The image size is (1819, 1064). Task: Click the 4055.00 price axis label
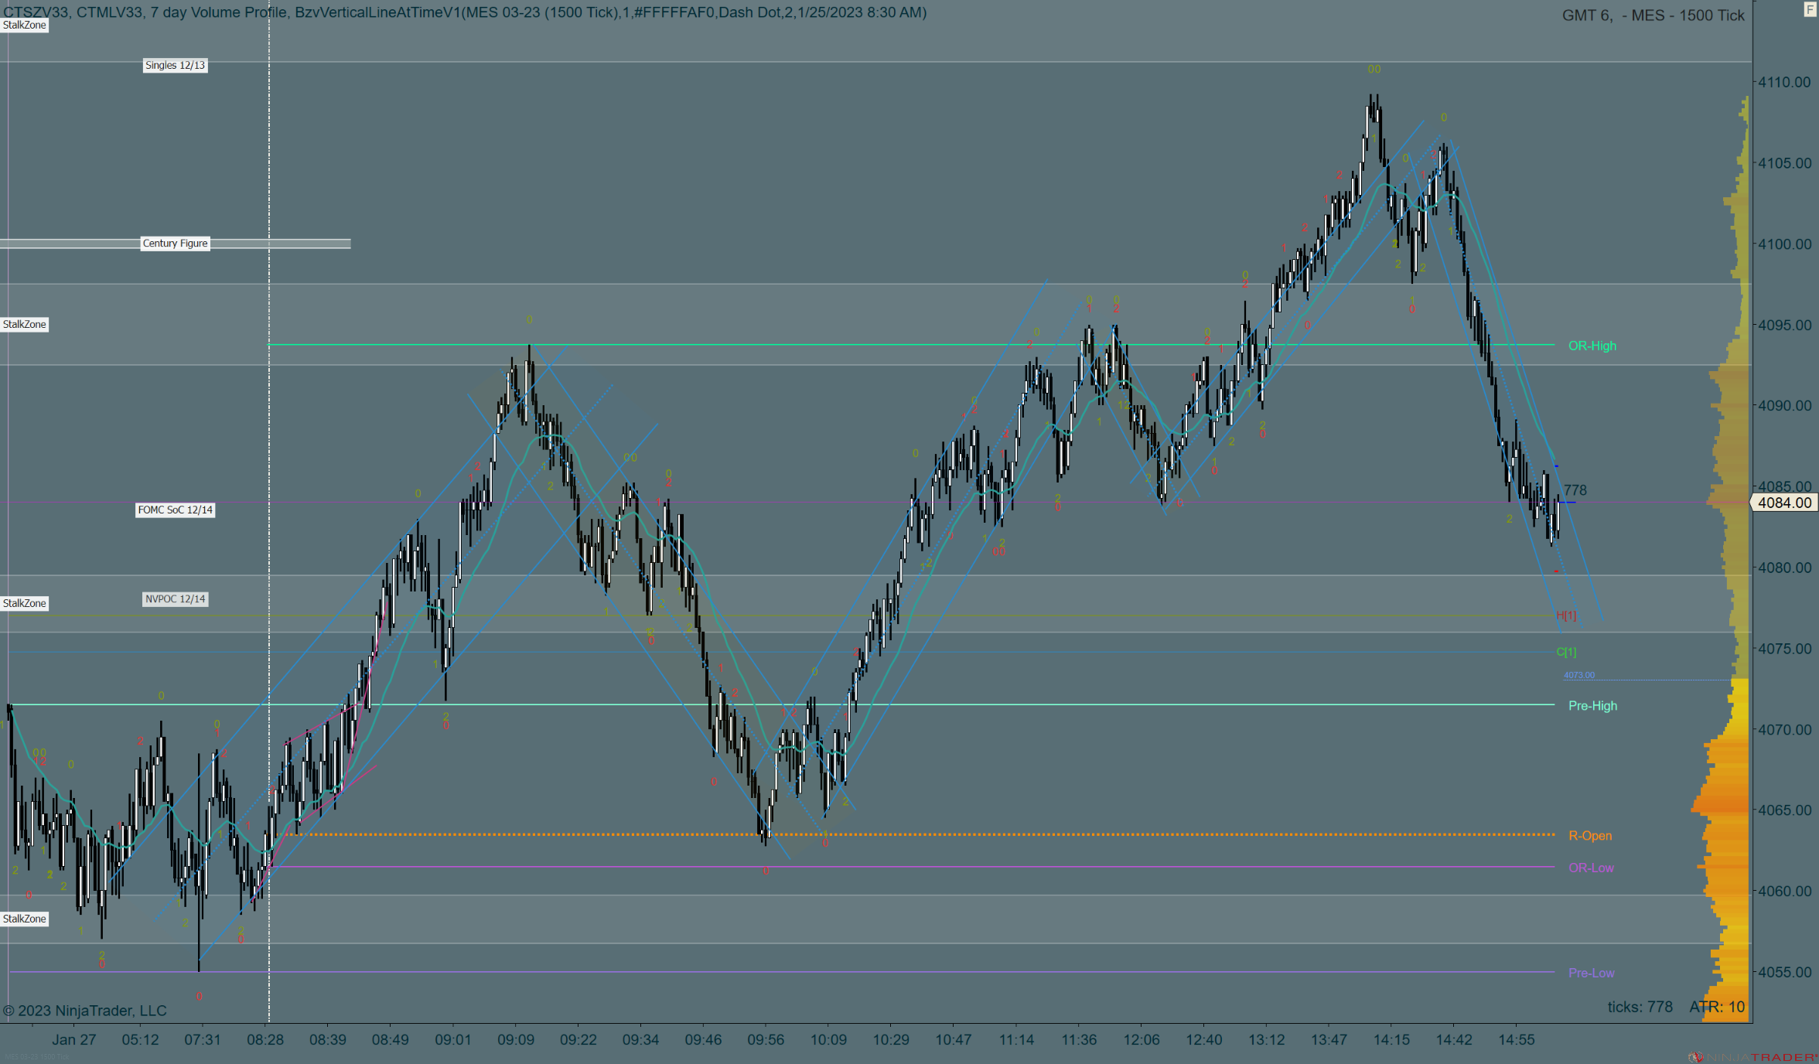point(1785,972)
